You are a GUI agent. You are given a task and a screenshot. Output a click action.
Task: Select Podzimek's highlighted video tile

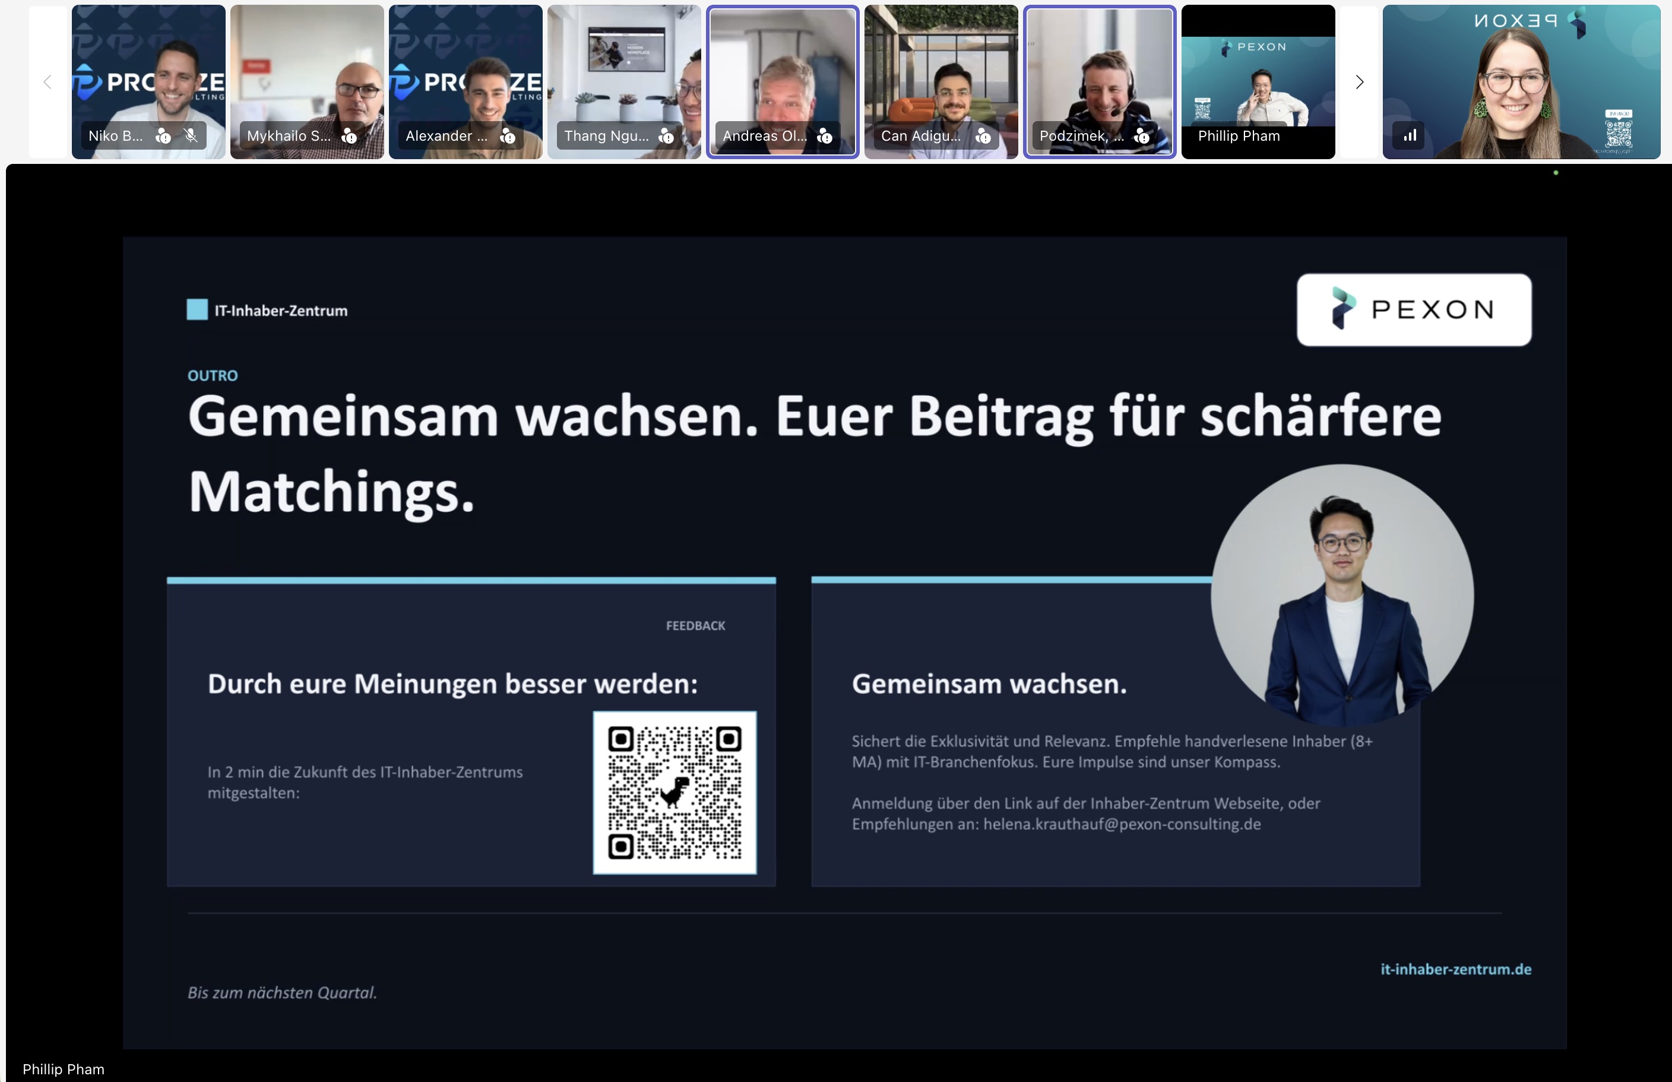(x=1100, y=82)
